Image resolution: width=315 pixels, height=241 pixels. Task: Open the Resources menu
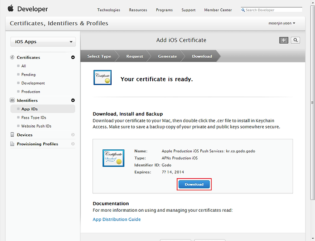coord(138,10)
